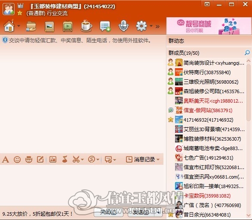Click the member list scroll-down arrow

click(x=249, y=216)
